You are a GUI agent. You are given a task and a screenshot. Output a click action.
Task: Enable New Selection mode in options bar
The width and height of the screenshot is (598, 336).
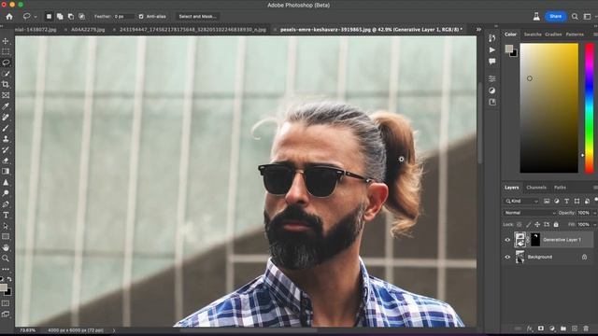coord(49,17)
